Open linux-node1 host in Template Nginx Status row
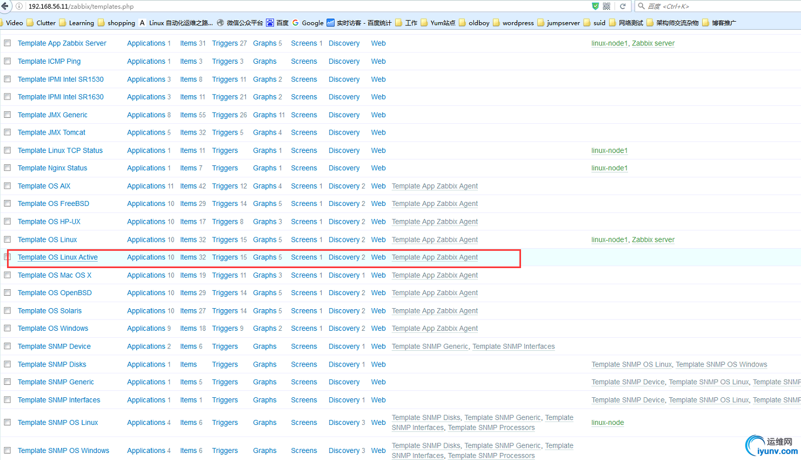 click(x=610, y=168)
